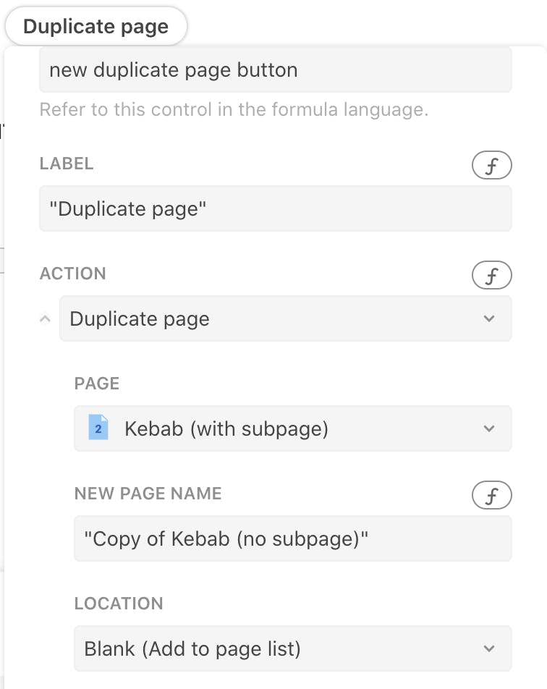Viewport: 547px width, 689px height.
Task: Open the PAGE dropdown showing Kebab (with subpage)
Action: [x=293, y=428]
